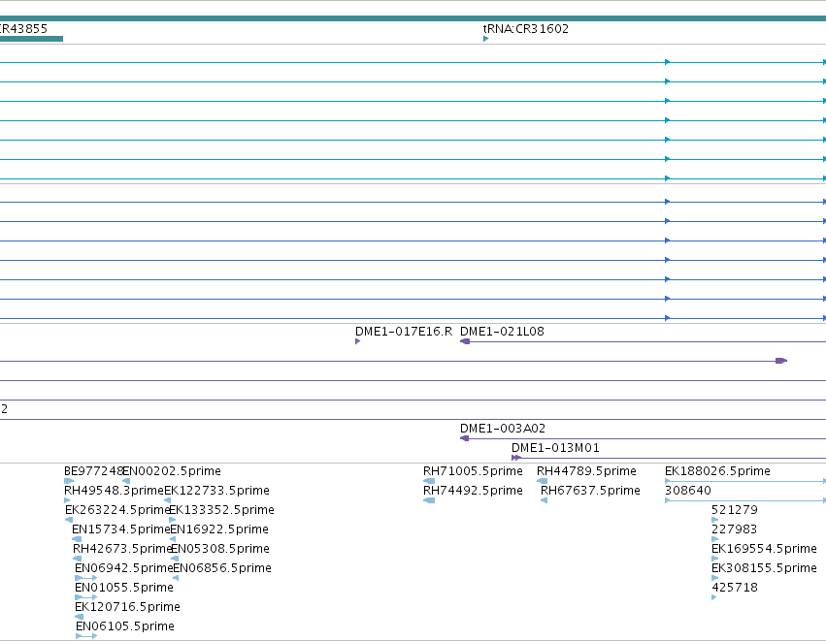Click the 425718 feature label

pyautogui.click(x=735, y=588)
